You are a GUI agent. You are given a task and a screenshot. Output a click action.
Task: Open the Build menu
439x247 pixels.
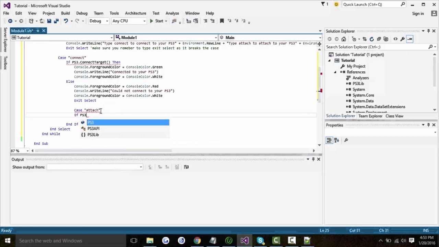(x=66, y=13)
